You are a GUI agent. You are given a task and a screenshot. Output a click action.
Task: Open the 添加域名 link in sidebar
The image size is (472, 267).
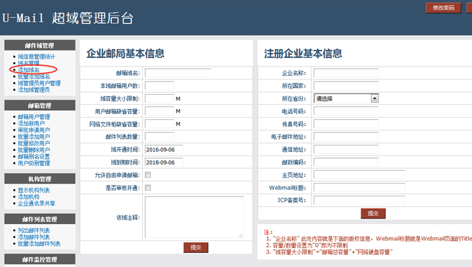click(x=28, y=70)
